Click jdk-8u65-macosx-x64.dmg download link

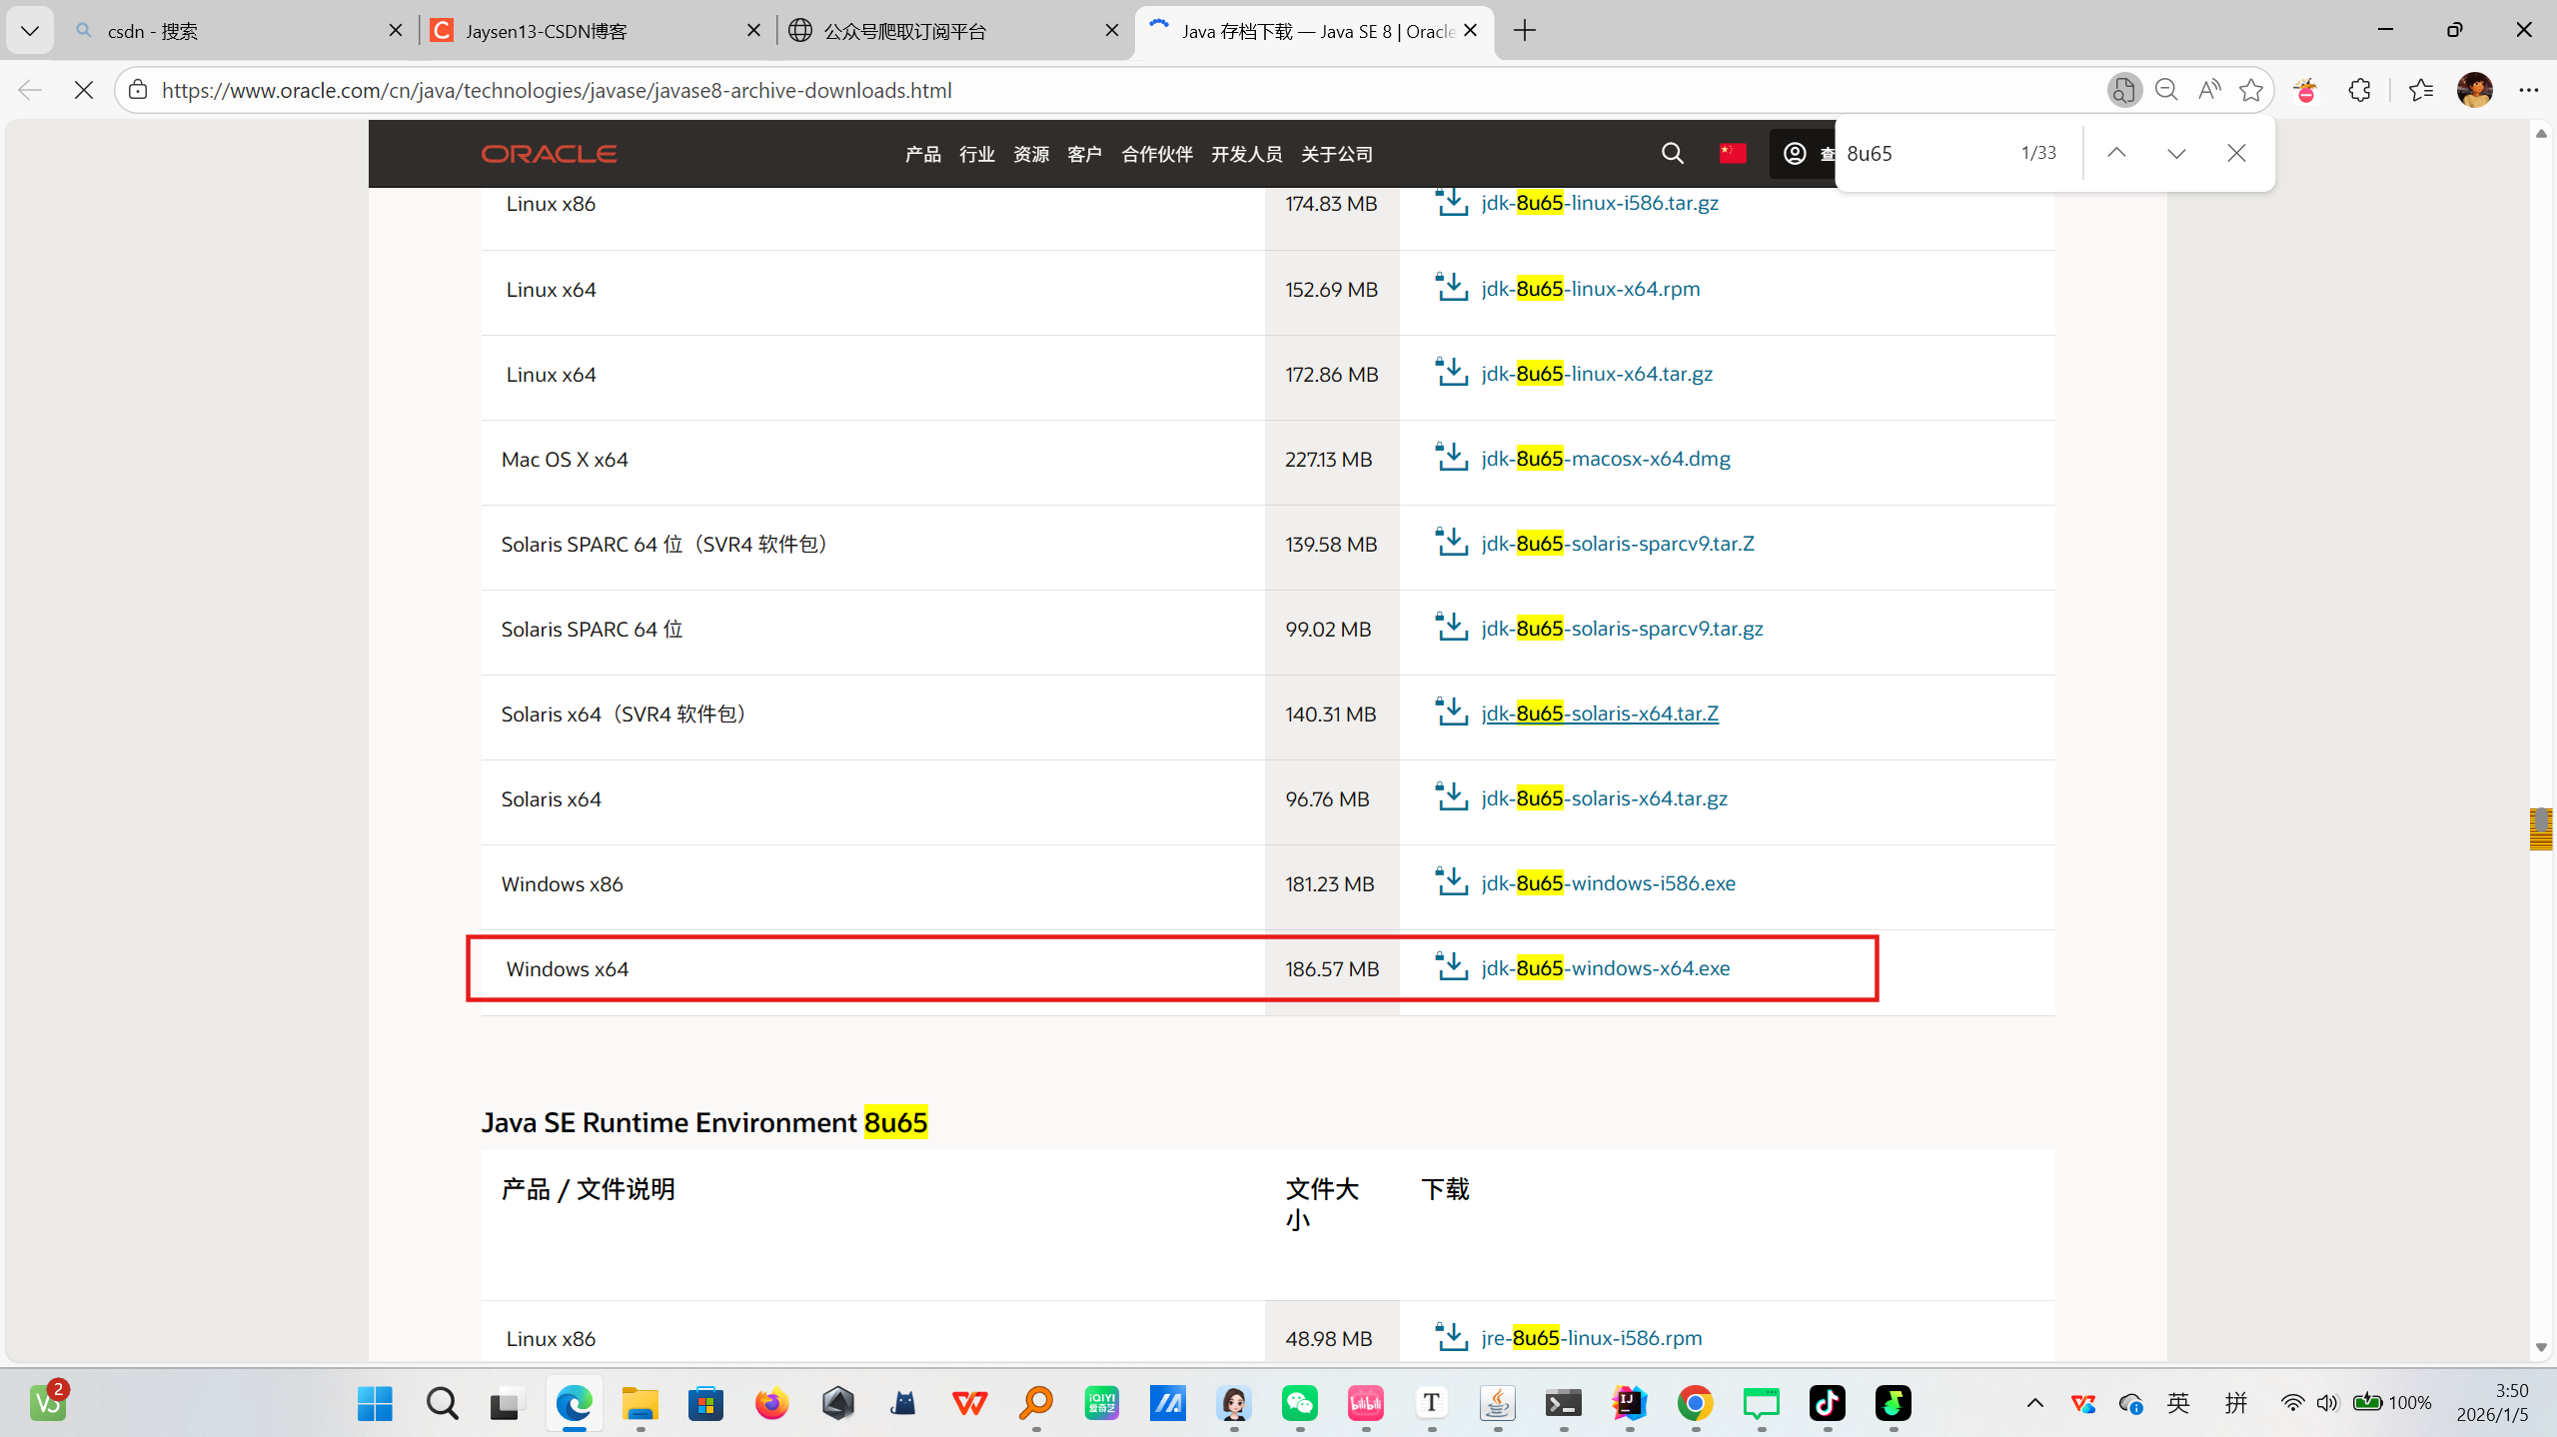coord(1605,459)
